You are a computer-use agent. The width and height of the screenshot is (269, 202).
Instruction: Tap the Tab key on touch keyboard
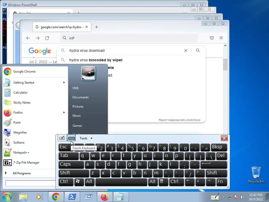click(69, 156)
